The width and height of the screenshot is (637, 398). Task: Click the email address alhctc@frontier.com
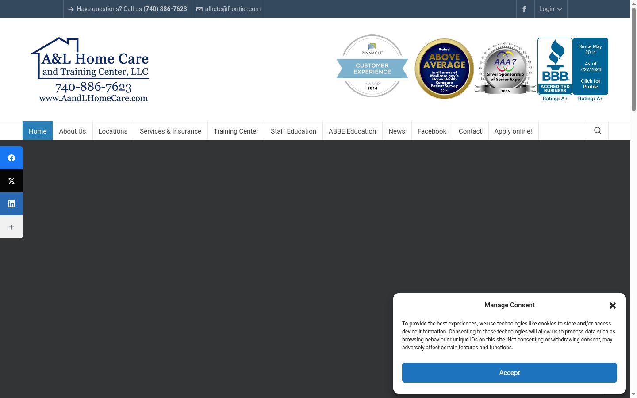(x=233, y=9)
